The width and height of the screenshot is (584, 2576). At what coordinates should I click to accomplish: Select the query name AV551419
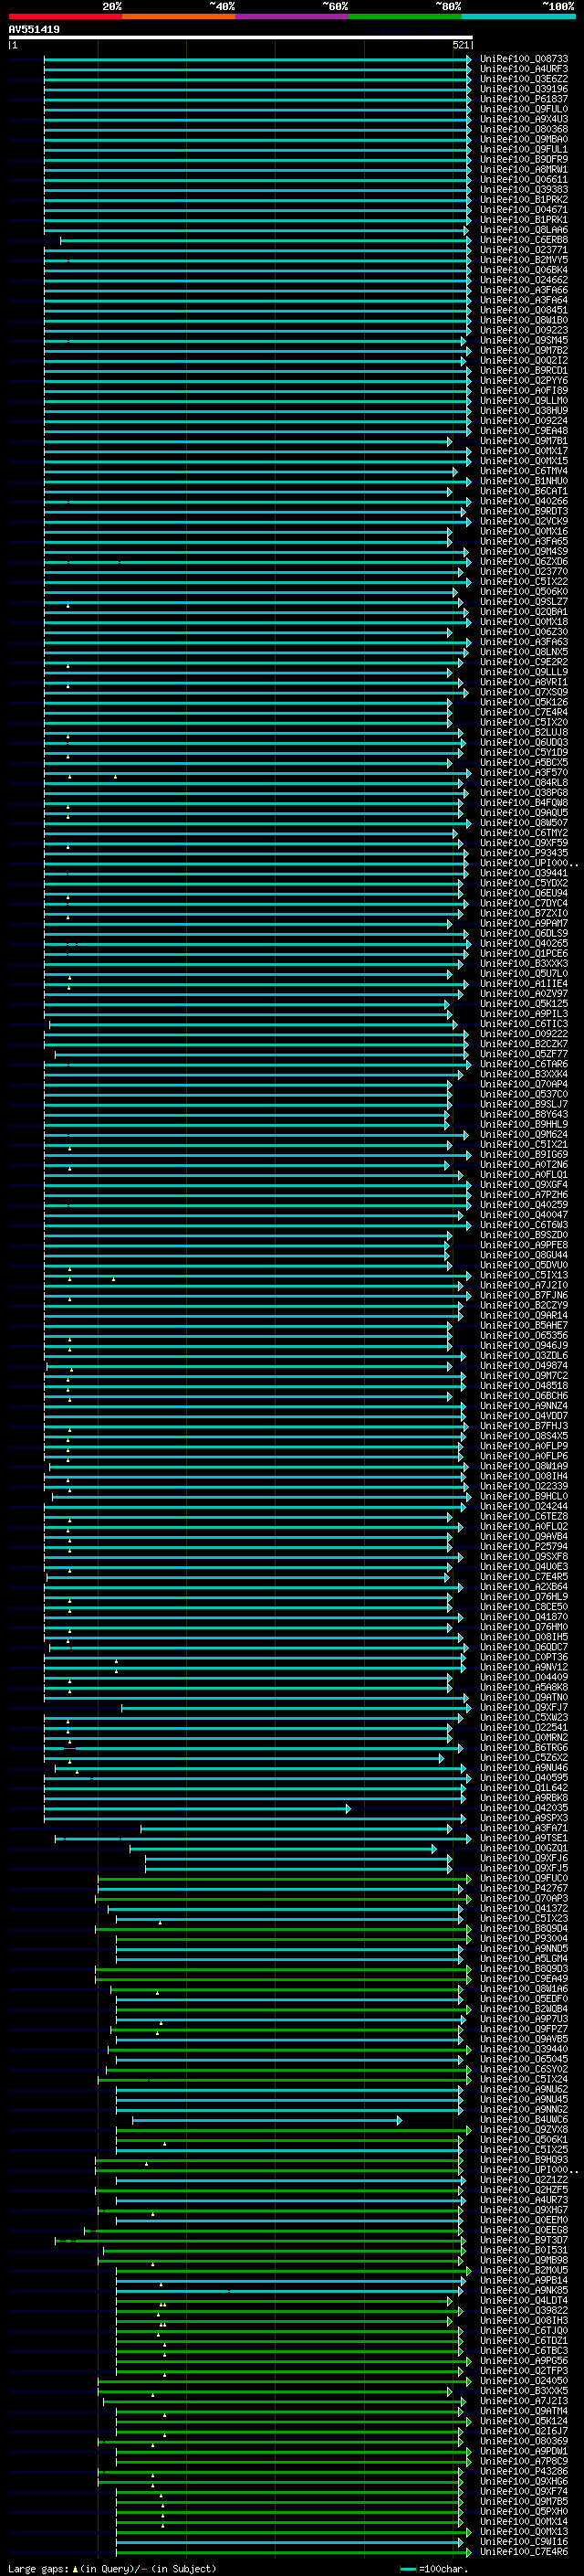click(x=34, y=30)
